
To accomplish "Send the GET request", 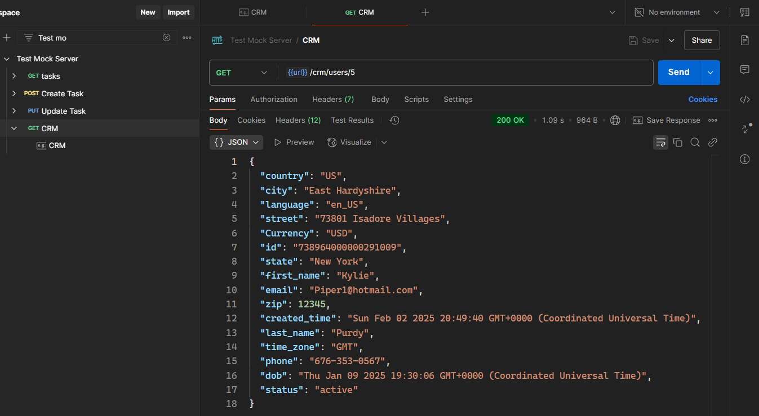I will [679, 73].
